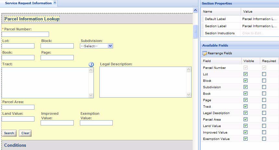Screen dimensions: 279x150
Task: Edit Section Instructions value cell
Action: click(x=259, y=33)
